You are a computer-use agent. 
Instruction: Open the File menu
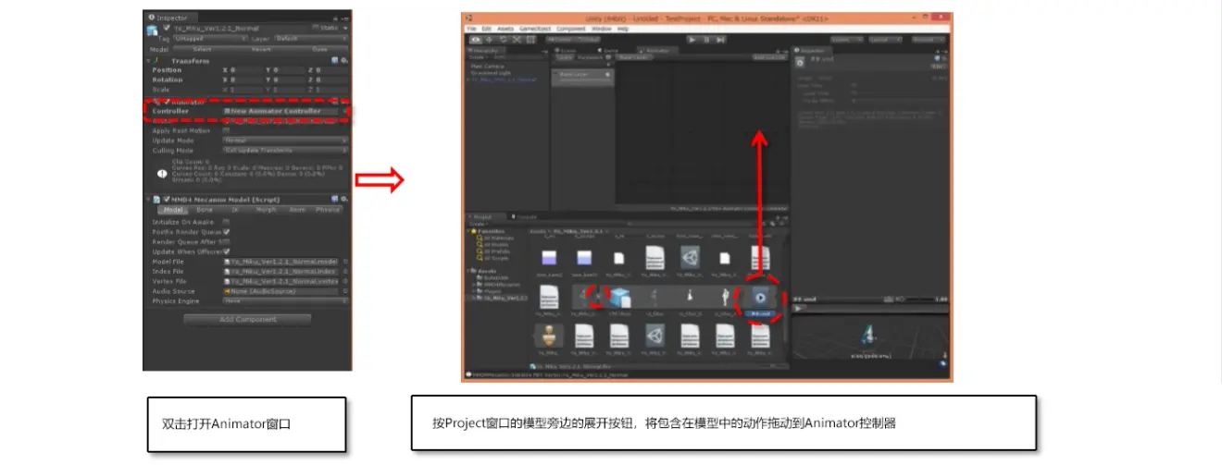point(471,29)
